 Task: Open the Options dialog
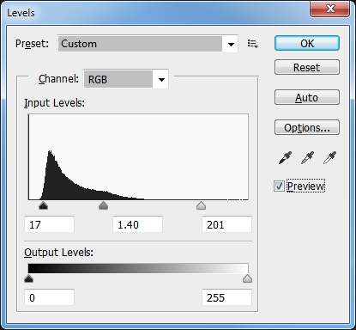307,127
